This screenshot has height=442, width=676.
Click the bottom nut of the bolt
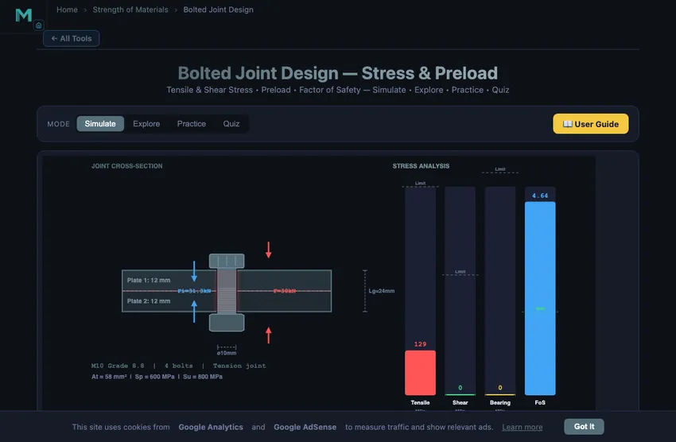227,322
